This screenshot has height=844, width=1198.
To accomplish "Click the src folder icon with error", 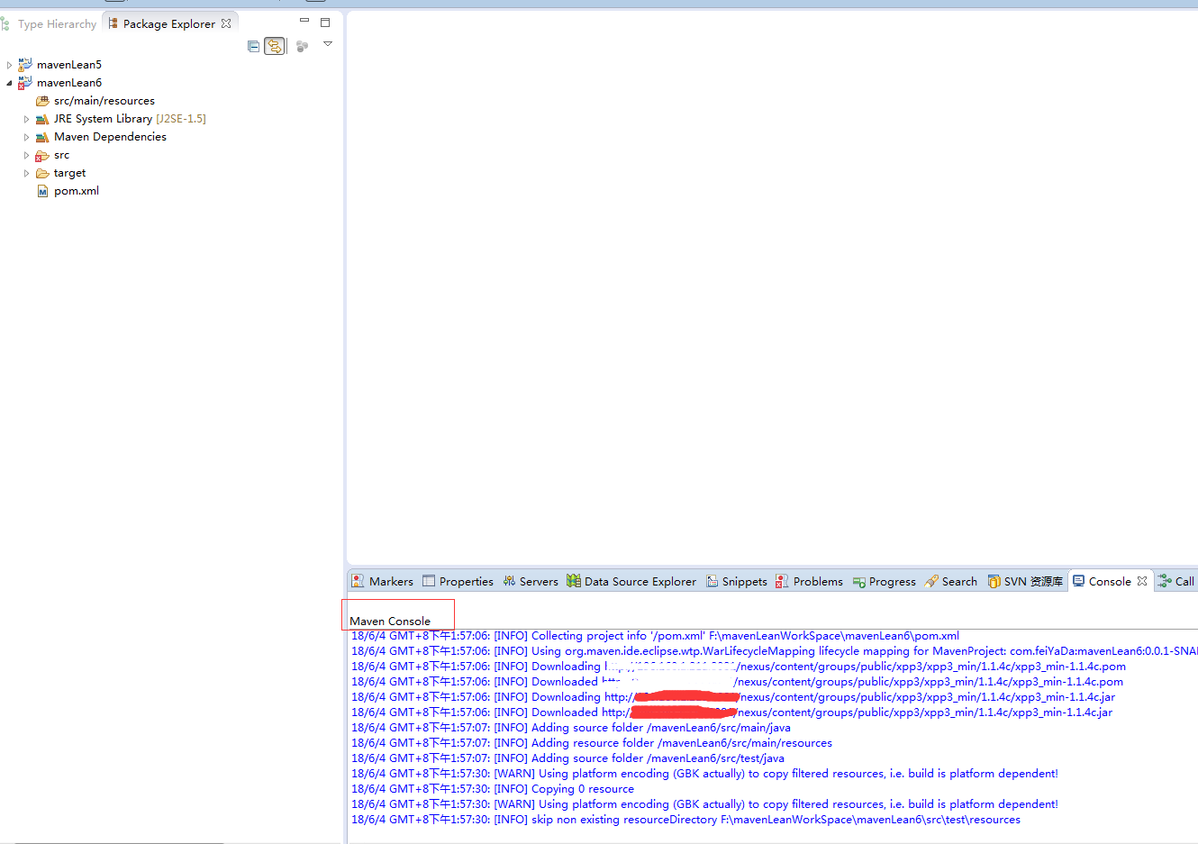I will (x=42, y=155).
